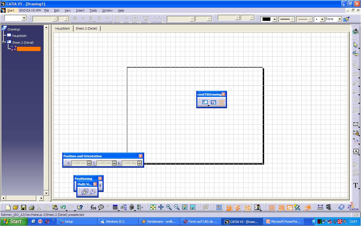Viewport: 361px width, 226px height.
Task: Click the New document icon
Action: 8,207
